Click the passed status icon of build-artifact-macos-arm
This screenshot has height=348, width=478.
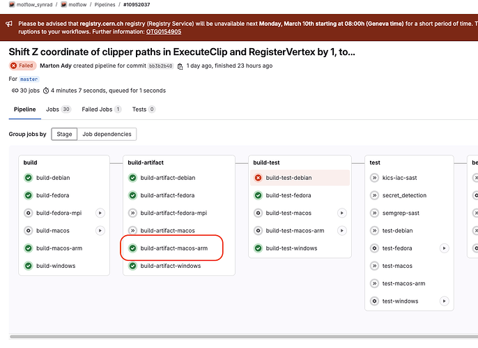coord(132,248)
